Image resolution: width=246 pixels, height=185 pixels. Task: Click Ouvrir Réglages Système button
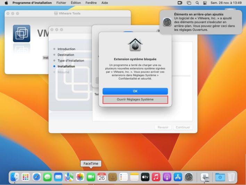[x=135, y=99]
